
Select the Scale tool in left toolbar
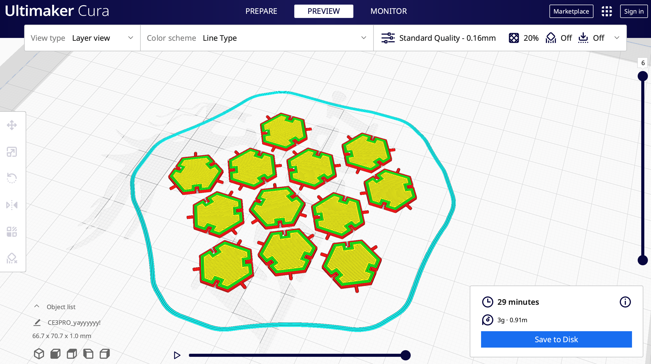(12, 152)
